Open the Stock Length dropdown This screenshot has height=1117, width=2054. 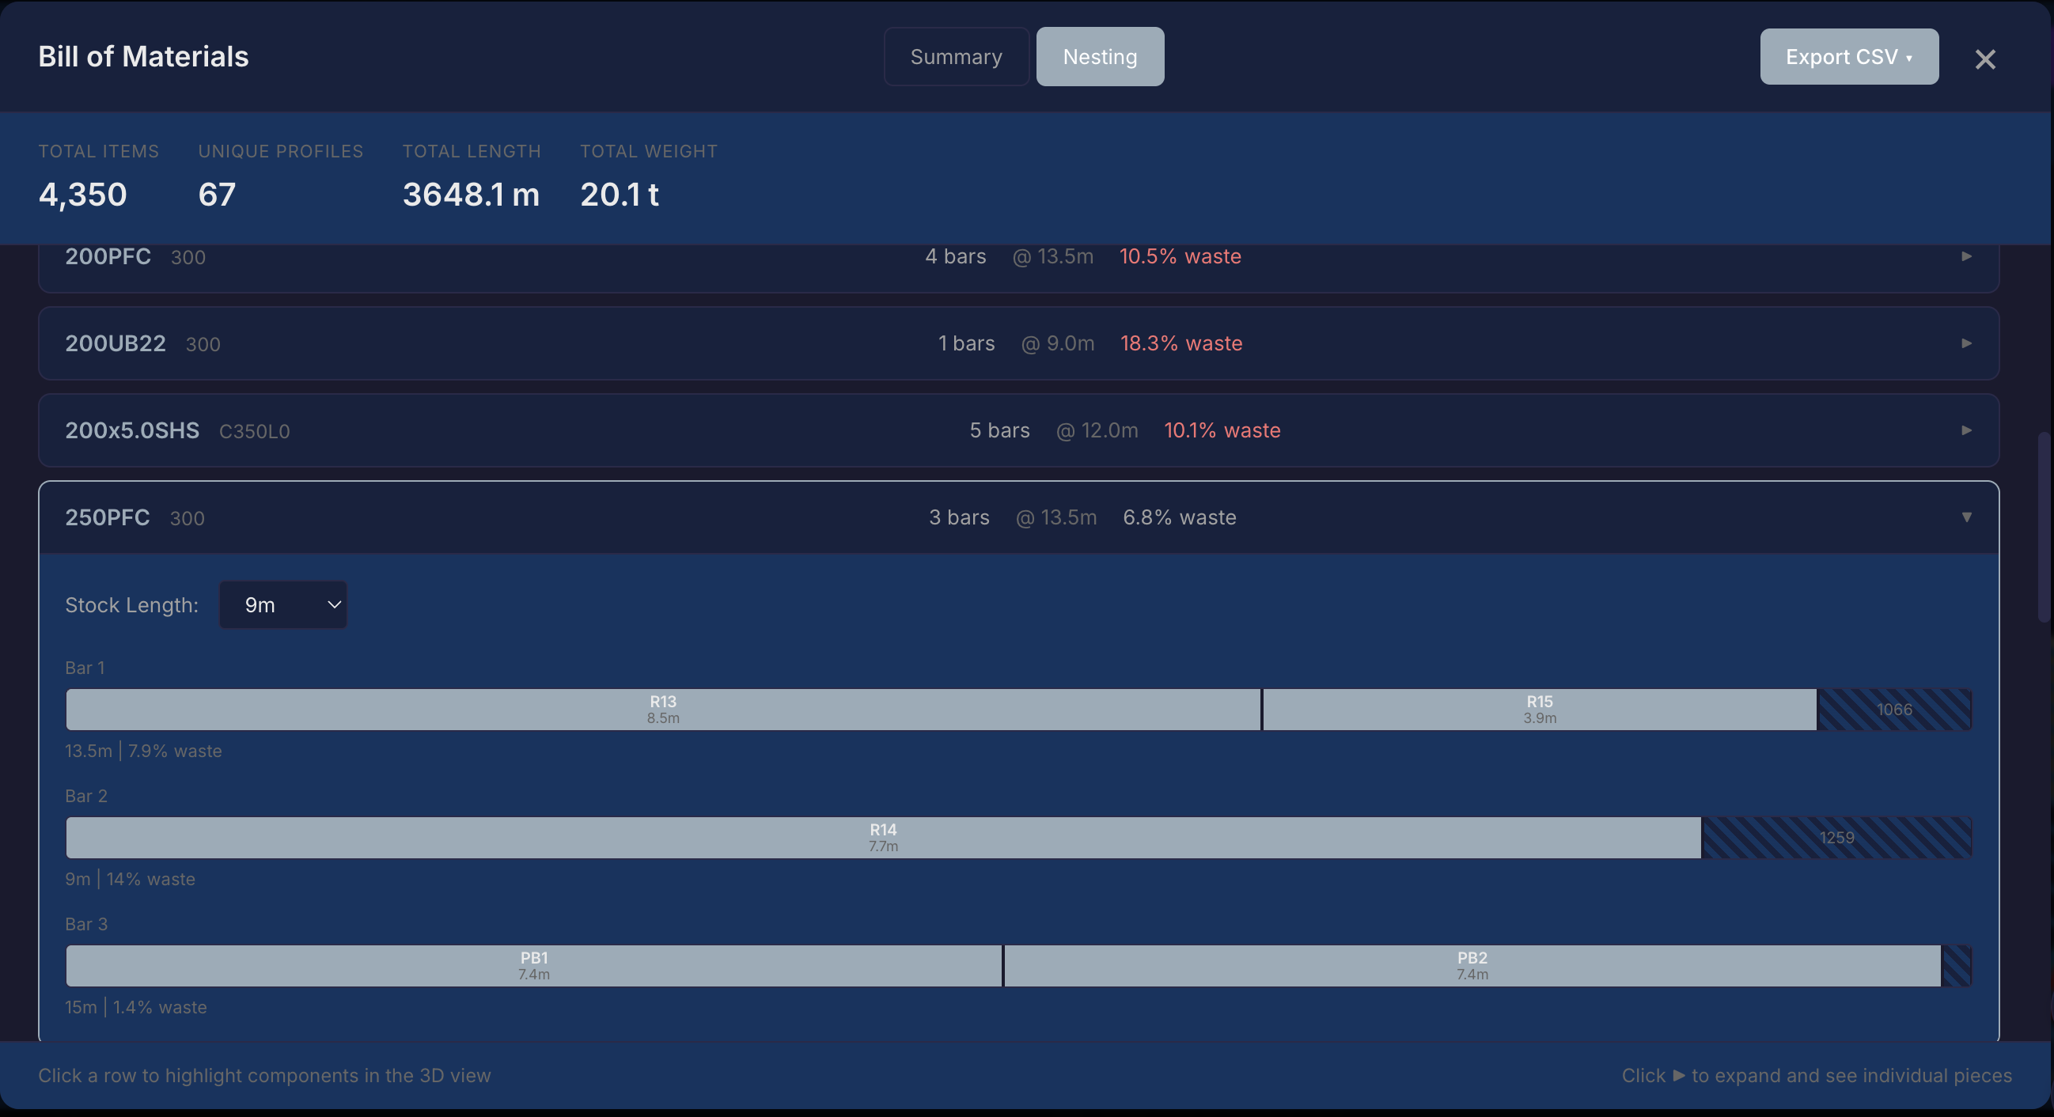[283, 604]
